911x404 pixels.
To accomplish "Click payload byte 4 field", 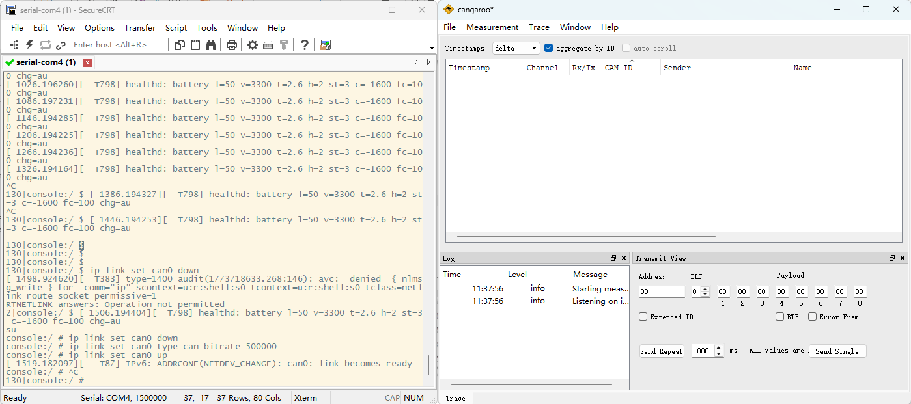I will (x=781, y=292).
